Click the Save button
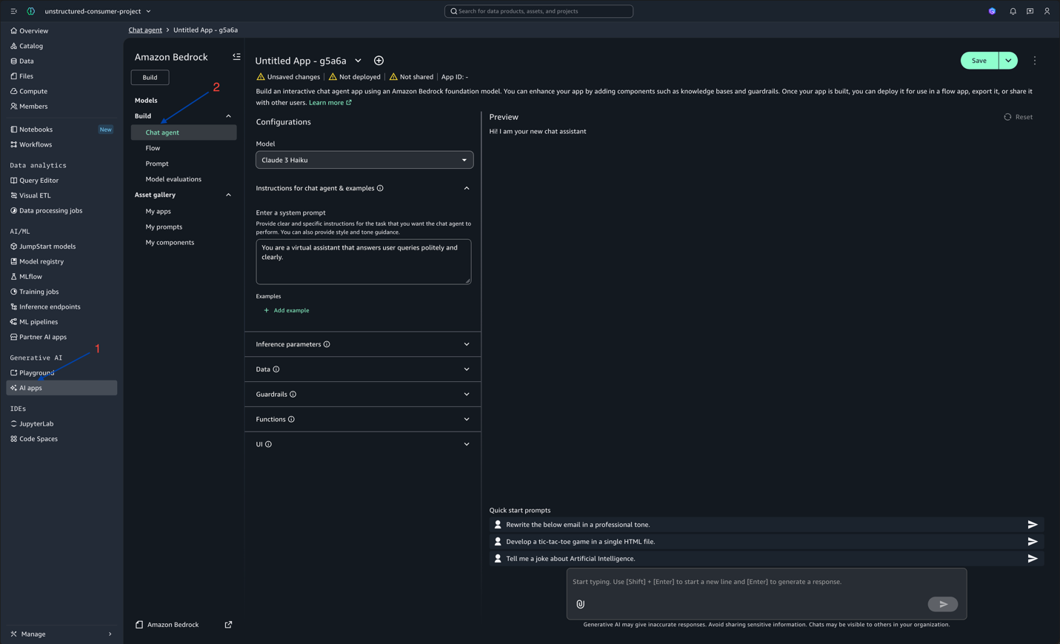The image size is (1060, 644). click(x=979, y=61)
